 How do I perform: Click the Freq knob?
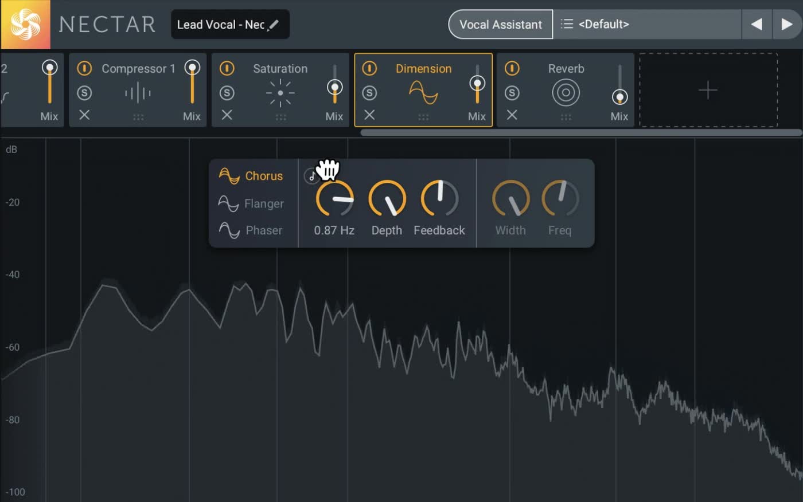point(560,199)
